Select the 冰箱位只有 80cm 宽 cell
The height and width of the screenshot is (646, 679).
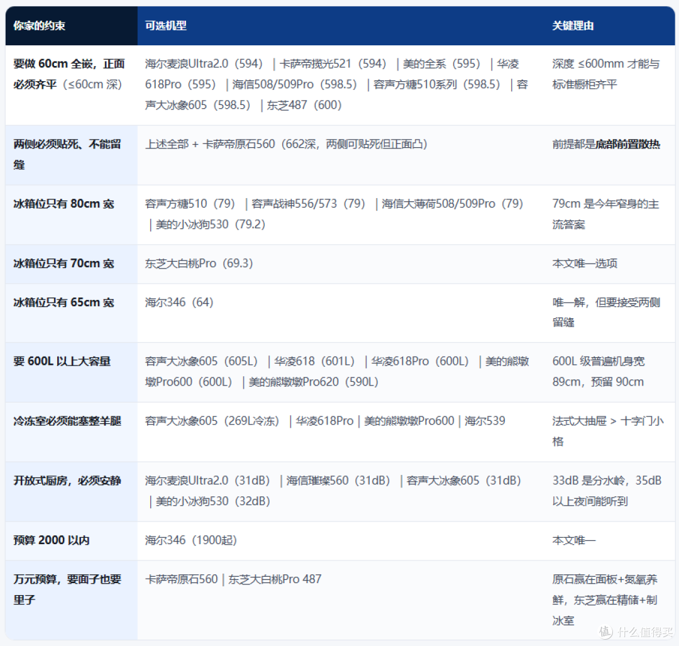[x=72, y=214]
